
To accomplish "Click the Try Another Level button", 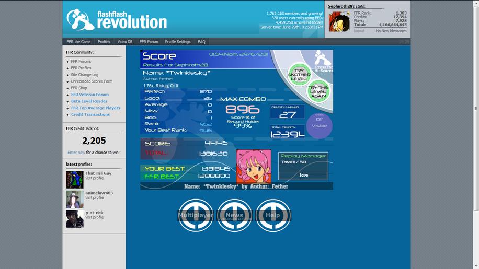I will coord(299,74).
